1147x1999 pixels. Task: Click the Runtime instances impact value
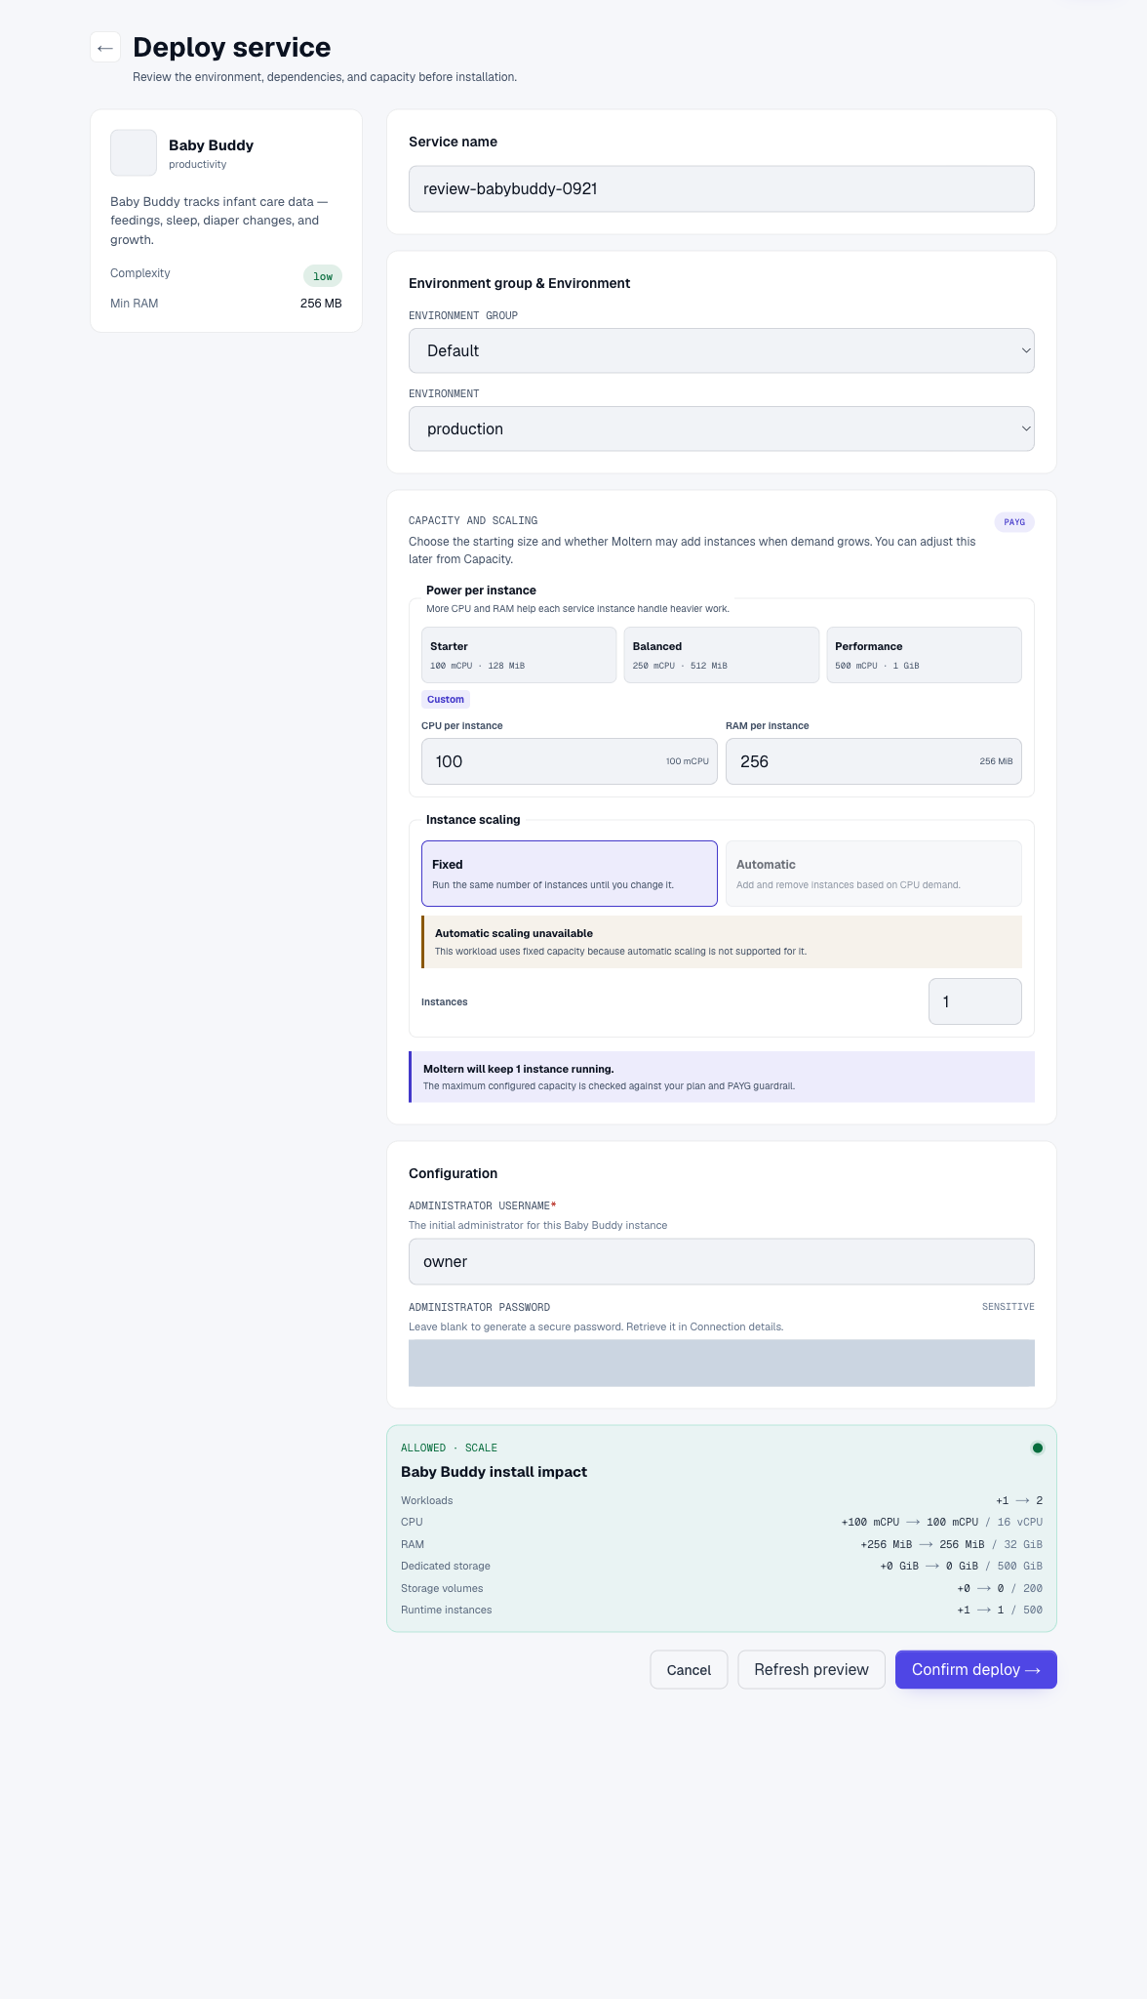pos(1000,1610)
